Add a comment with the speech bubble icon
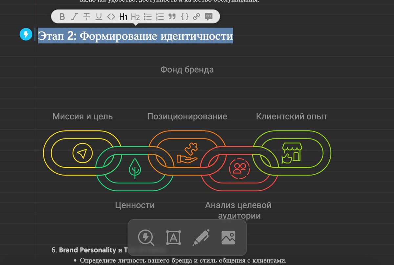394x265 pixels. point(208,16)
